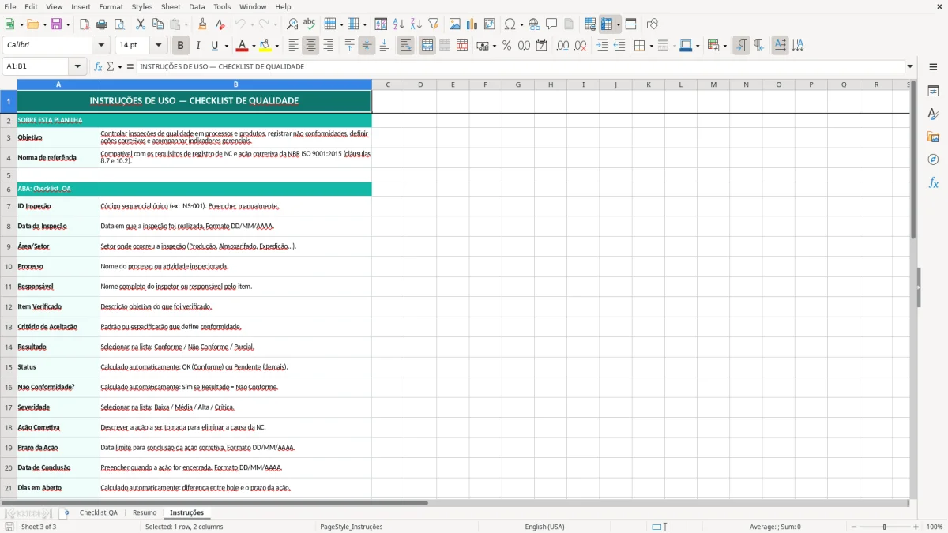The width and height of the screenshot is (948, 533).
Task: Click the Clear Direct Formatting icon
Action: tap(220, 24)
